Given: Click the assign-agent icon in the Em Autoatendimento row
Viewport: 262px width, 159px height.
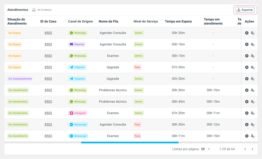Looking at the screenshot, I should tap(253, 79).
